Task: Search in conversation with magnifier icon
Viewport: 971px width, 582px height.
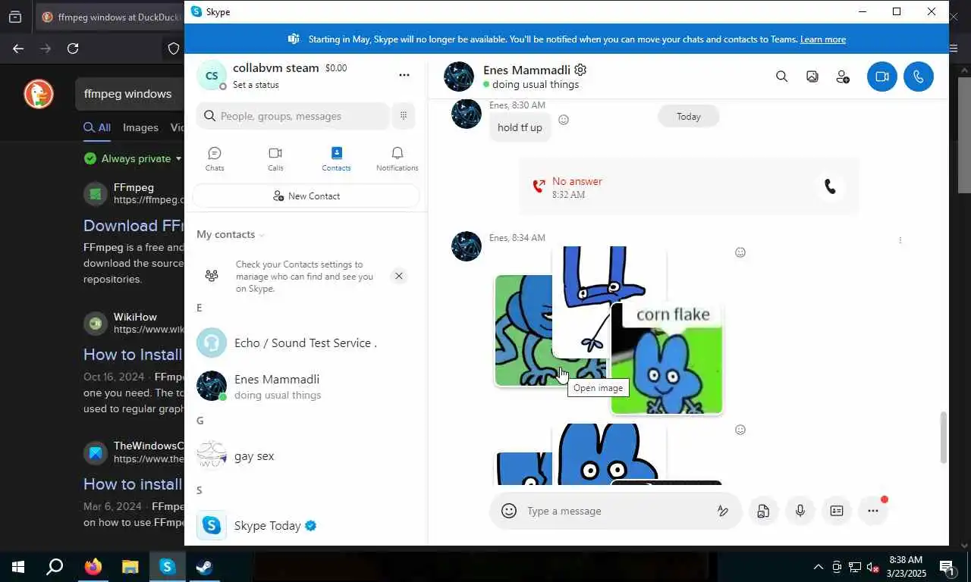Action: [781, 77]
